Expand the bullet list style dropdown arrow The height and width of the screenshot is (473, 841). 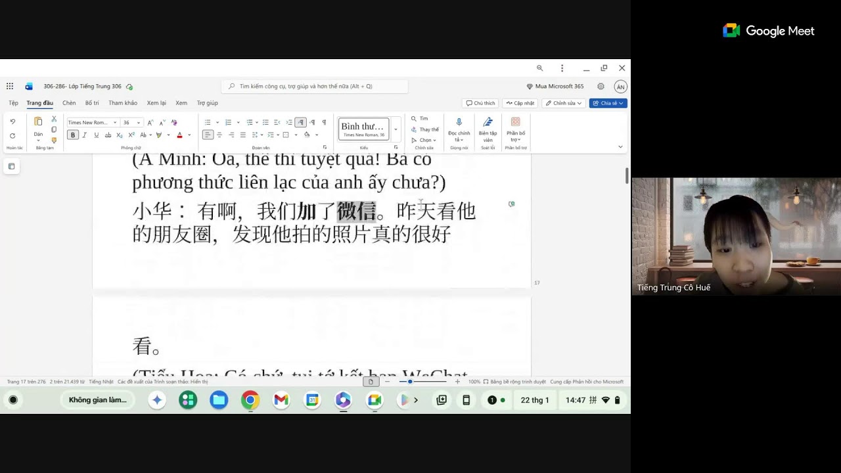point(217,122)
